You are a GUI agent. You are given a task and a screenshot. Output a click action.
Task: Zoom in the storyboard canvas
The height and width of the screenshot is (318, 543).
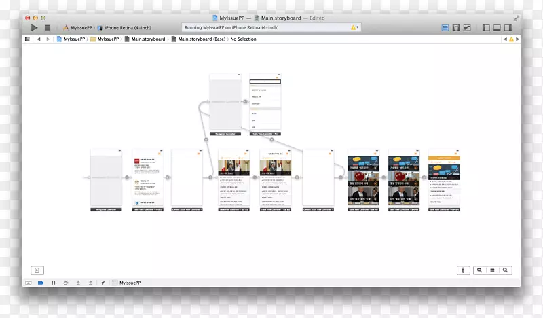coord(505,270)
